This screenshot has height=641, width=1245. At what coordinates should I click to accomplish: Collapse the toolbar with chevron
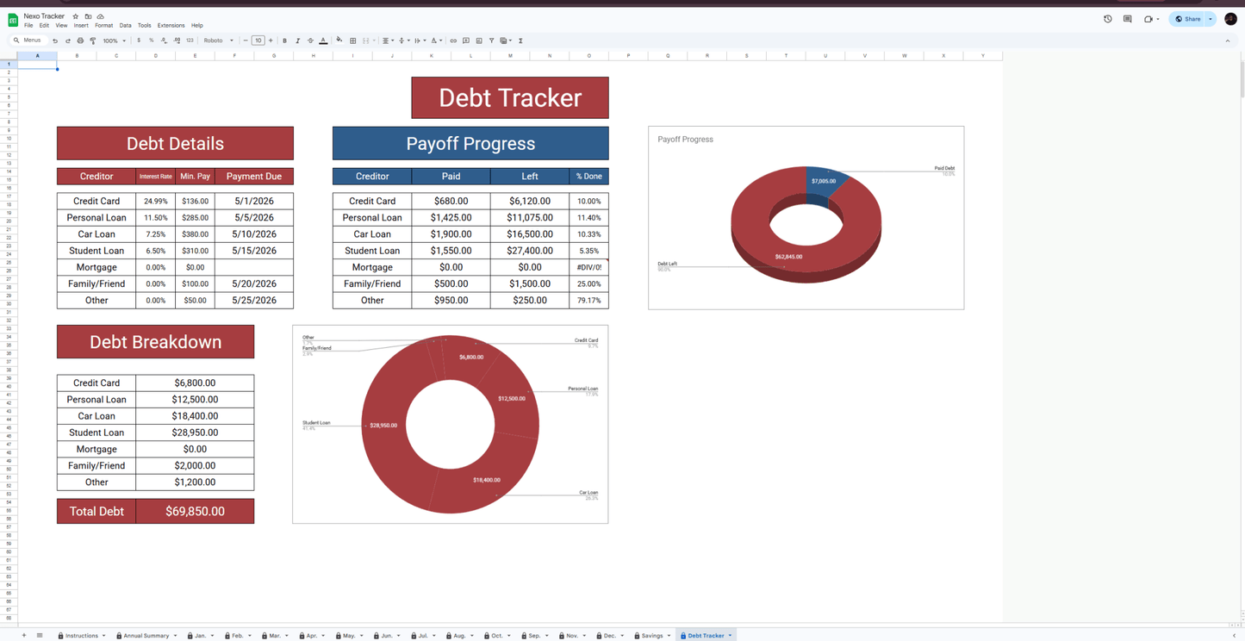click(x=1228, y=40)
